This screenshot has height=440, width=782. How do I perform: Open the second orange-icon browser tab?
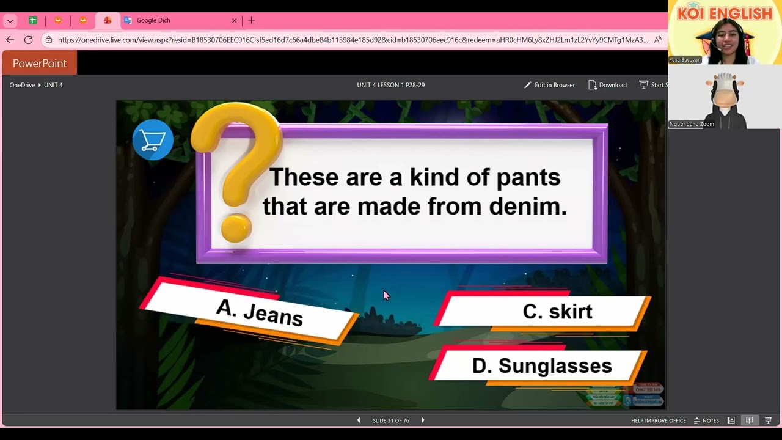(83, 20)
